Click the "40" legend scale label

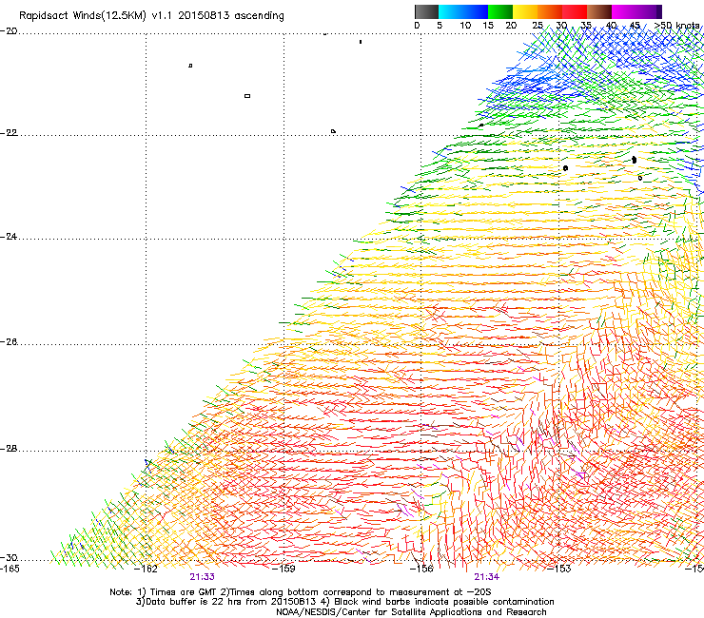pyautogui.click(x=611, y=26)
